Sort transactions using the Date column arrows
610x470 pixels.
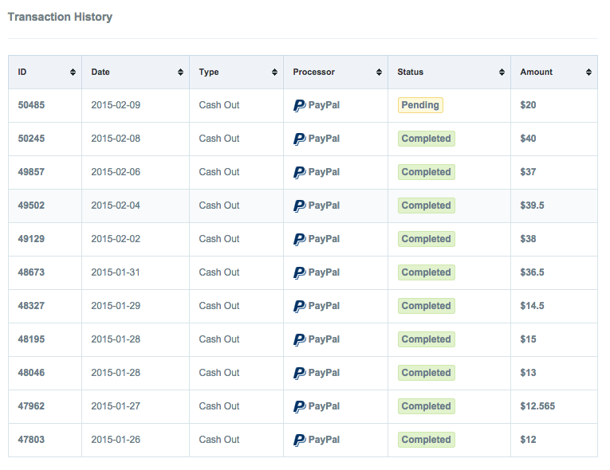(x=180, y=72)
